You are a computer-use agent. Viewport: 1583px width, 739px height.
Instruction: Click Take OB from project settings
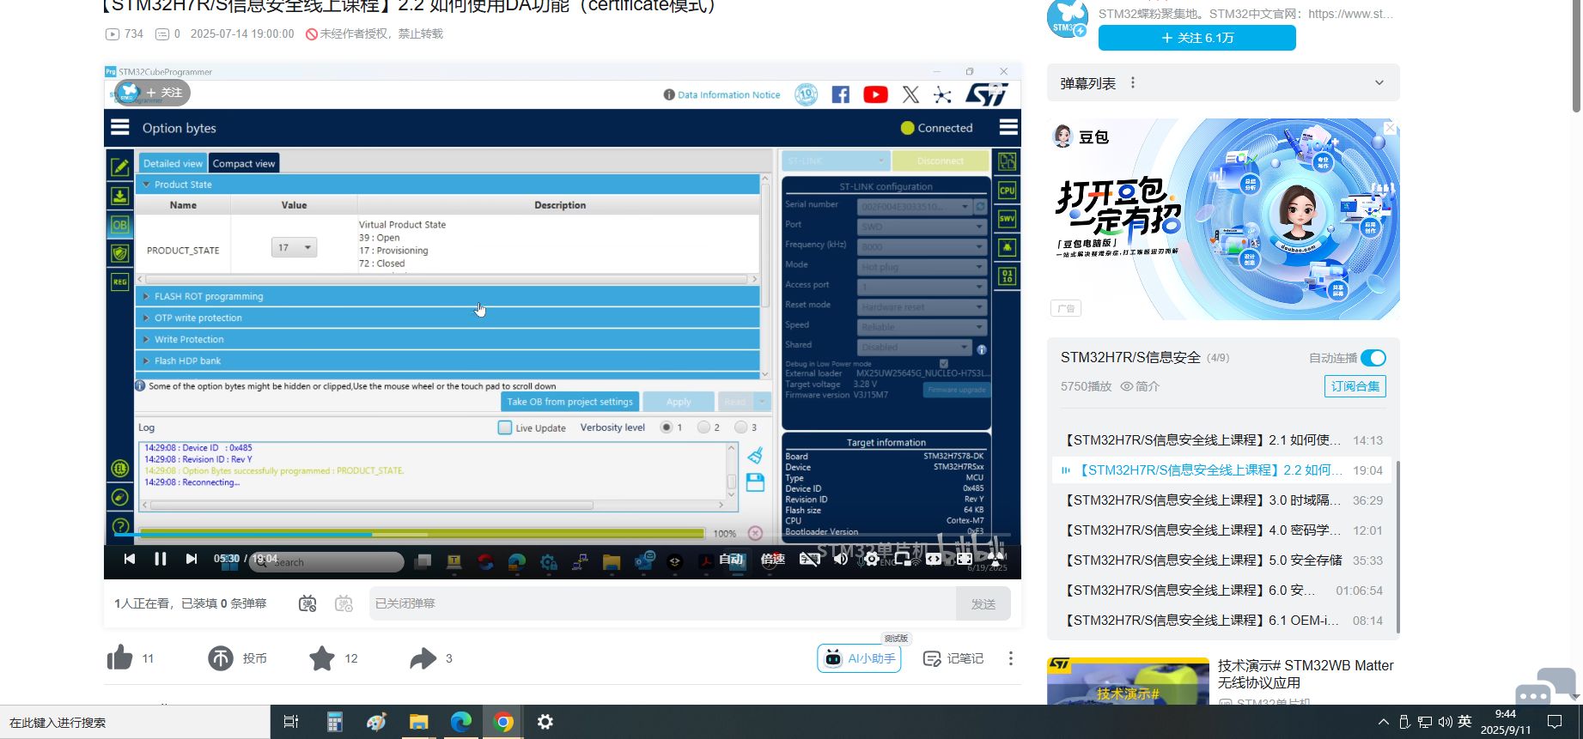tap(569, 402)
